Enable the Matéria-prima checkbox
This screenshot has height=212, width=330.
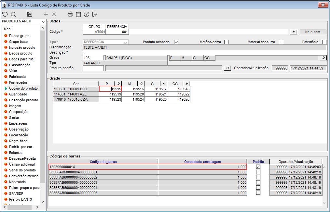226,42
